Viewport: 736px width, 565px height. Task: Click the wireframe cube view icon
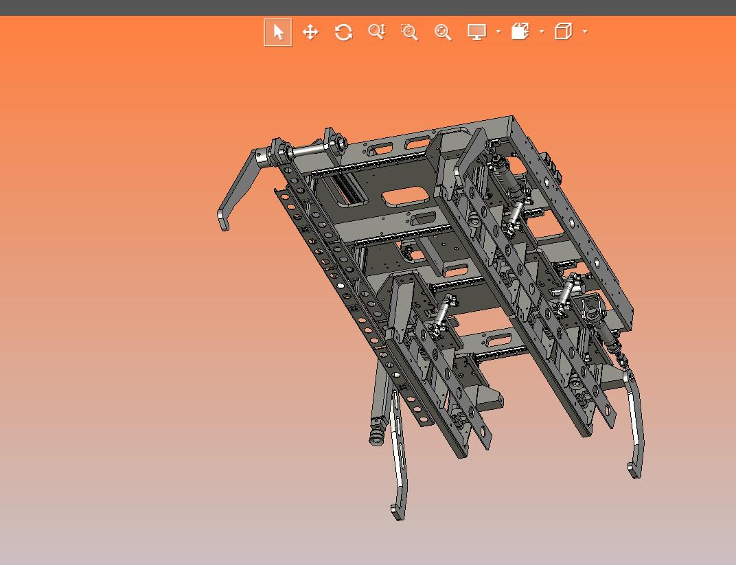563,32
